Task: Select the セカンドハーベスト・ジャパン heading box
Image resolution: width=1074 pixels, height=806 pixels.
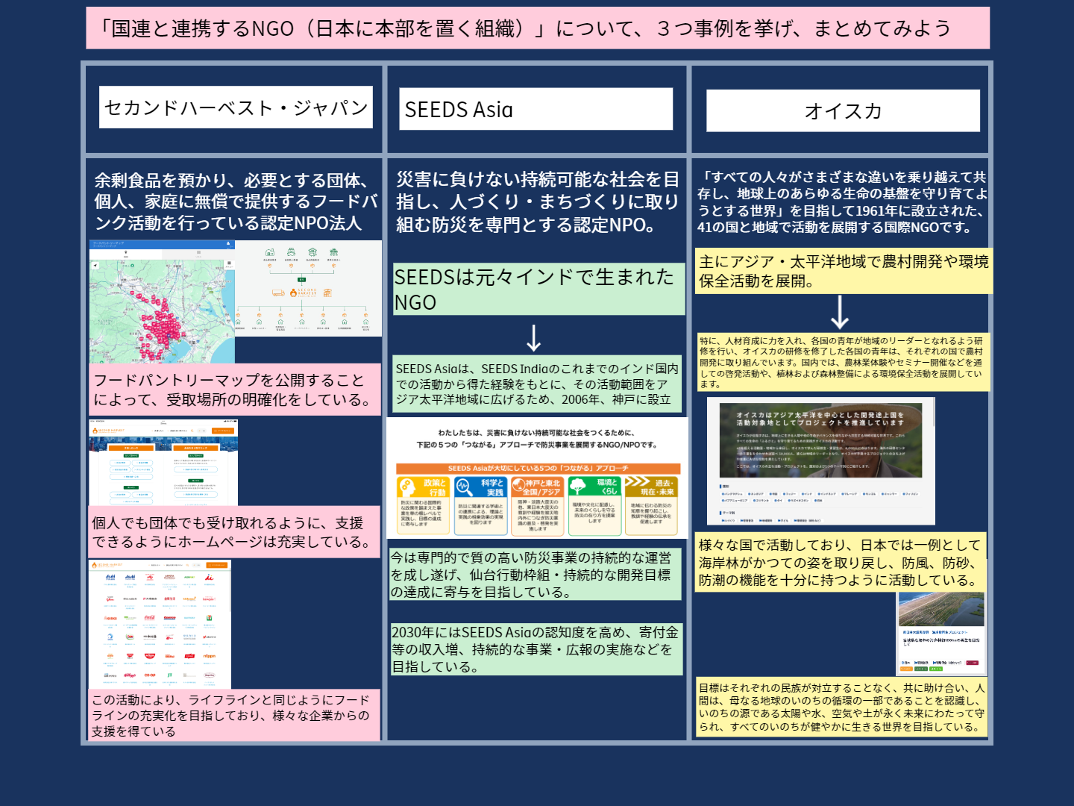Action: (236, 107)
